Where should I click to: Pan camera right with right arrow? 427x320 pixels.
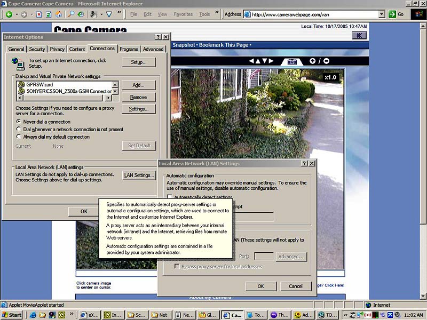(271, 61)
